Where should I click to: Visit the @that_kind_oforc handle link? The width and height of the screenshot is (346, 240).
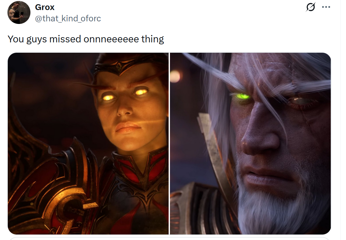[68, 18]
